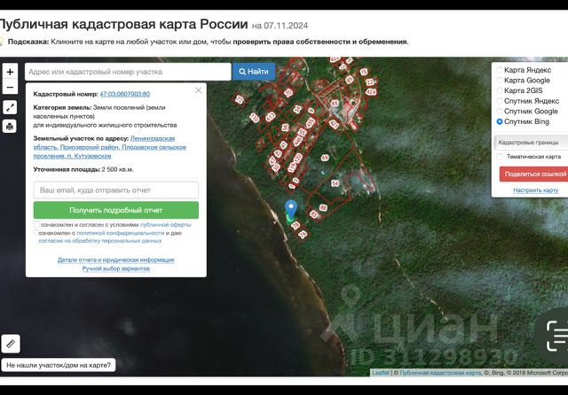568x395 pixels.
Task: Zoom in the map with plus button
Action: [x=10, y=72]
